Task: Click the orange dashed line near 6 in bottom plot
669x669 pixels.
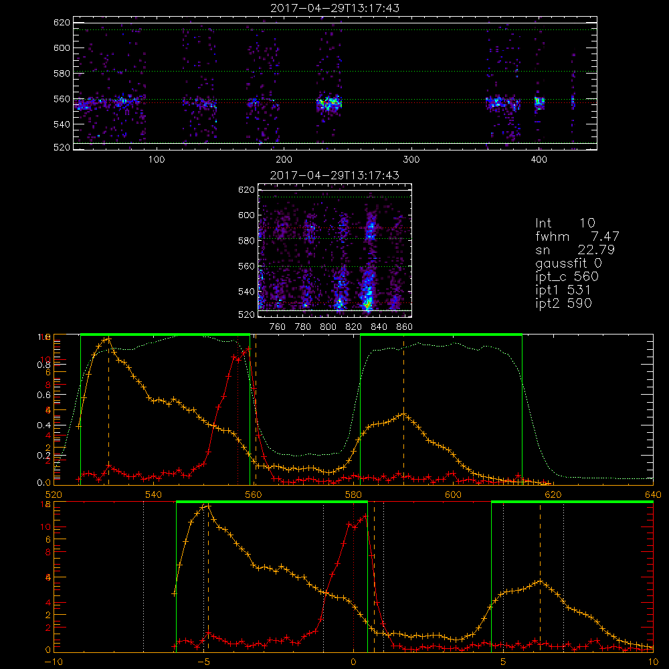Action: (x=540, y=578)
